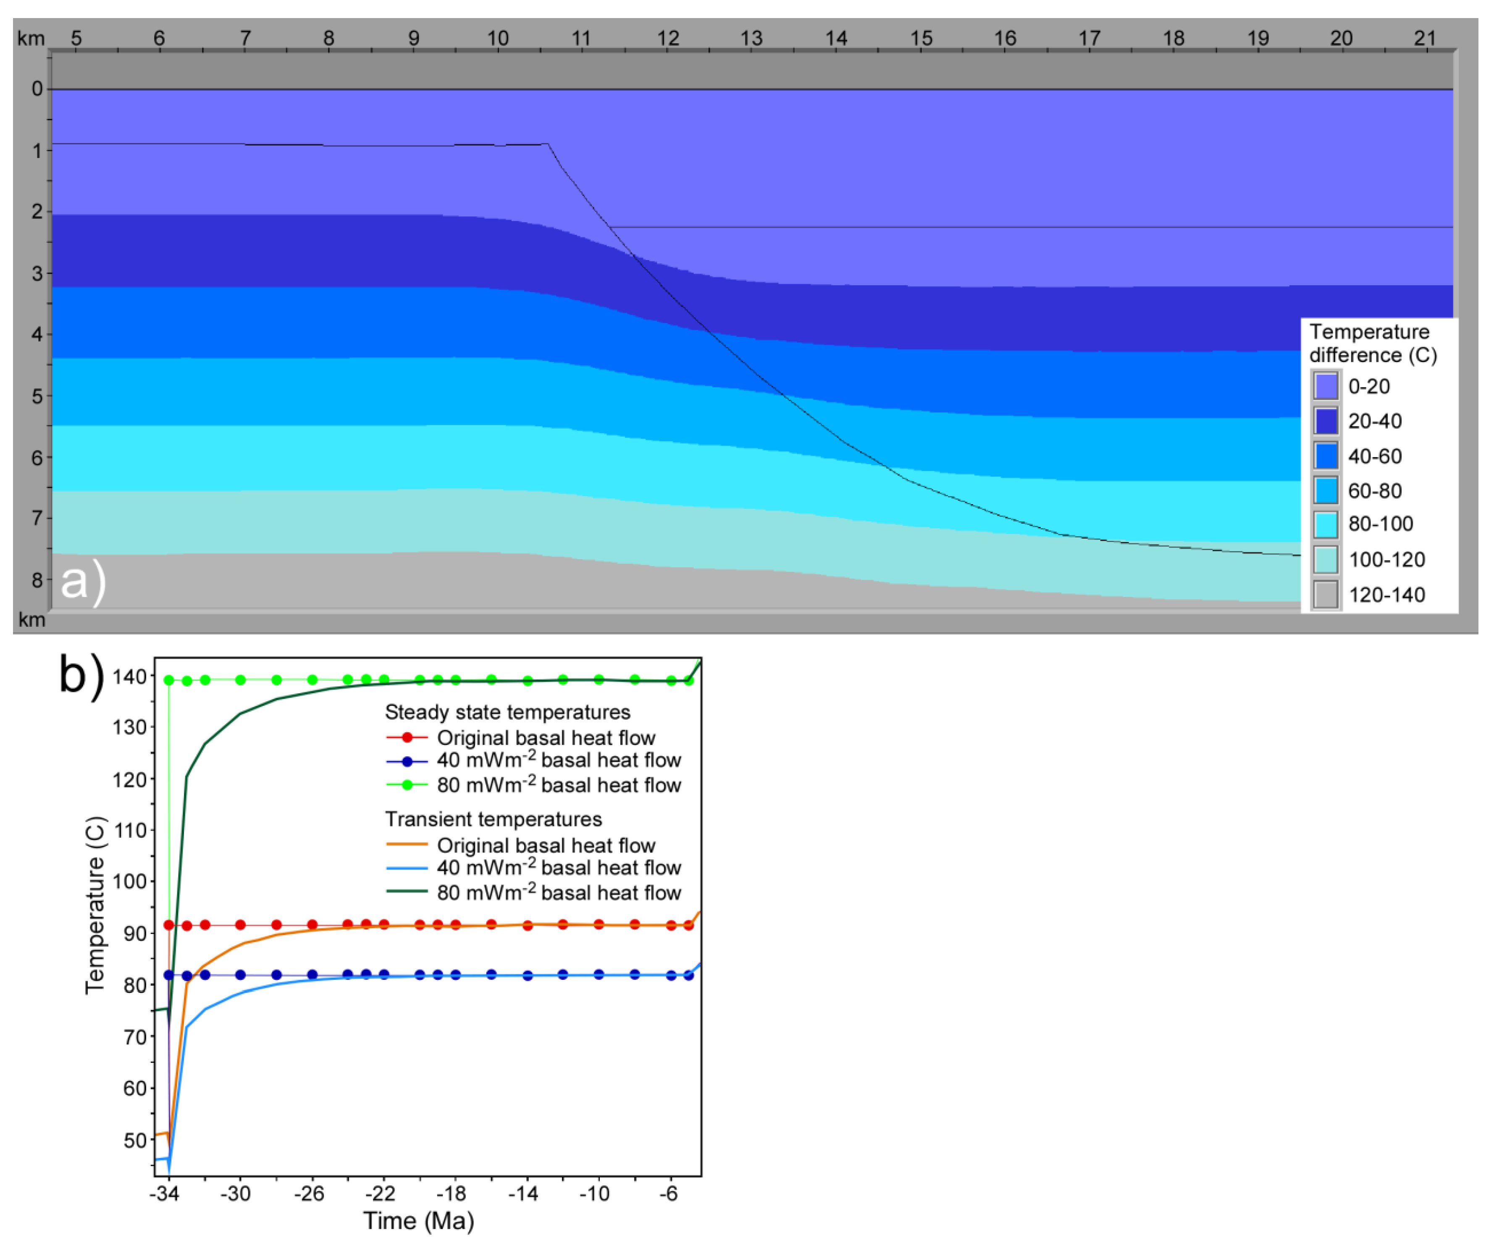
Task: Click the 60-80 temperature legend swatch
Action: [x=1326, y=490]
